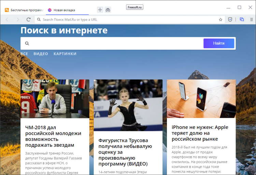Select the ВСЕ search category
Image resolution: width=256 pixels, height=175 pixels.
24,54
